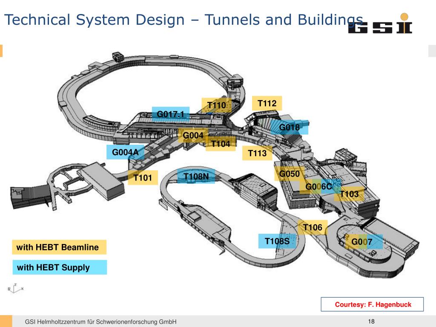This screenshot has width=436, height=327.
Task: Select the T101 tunnel label
Action: click(x=143, y=178)
